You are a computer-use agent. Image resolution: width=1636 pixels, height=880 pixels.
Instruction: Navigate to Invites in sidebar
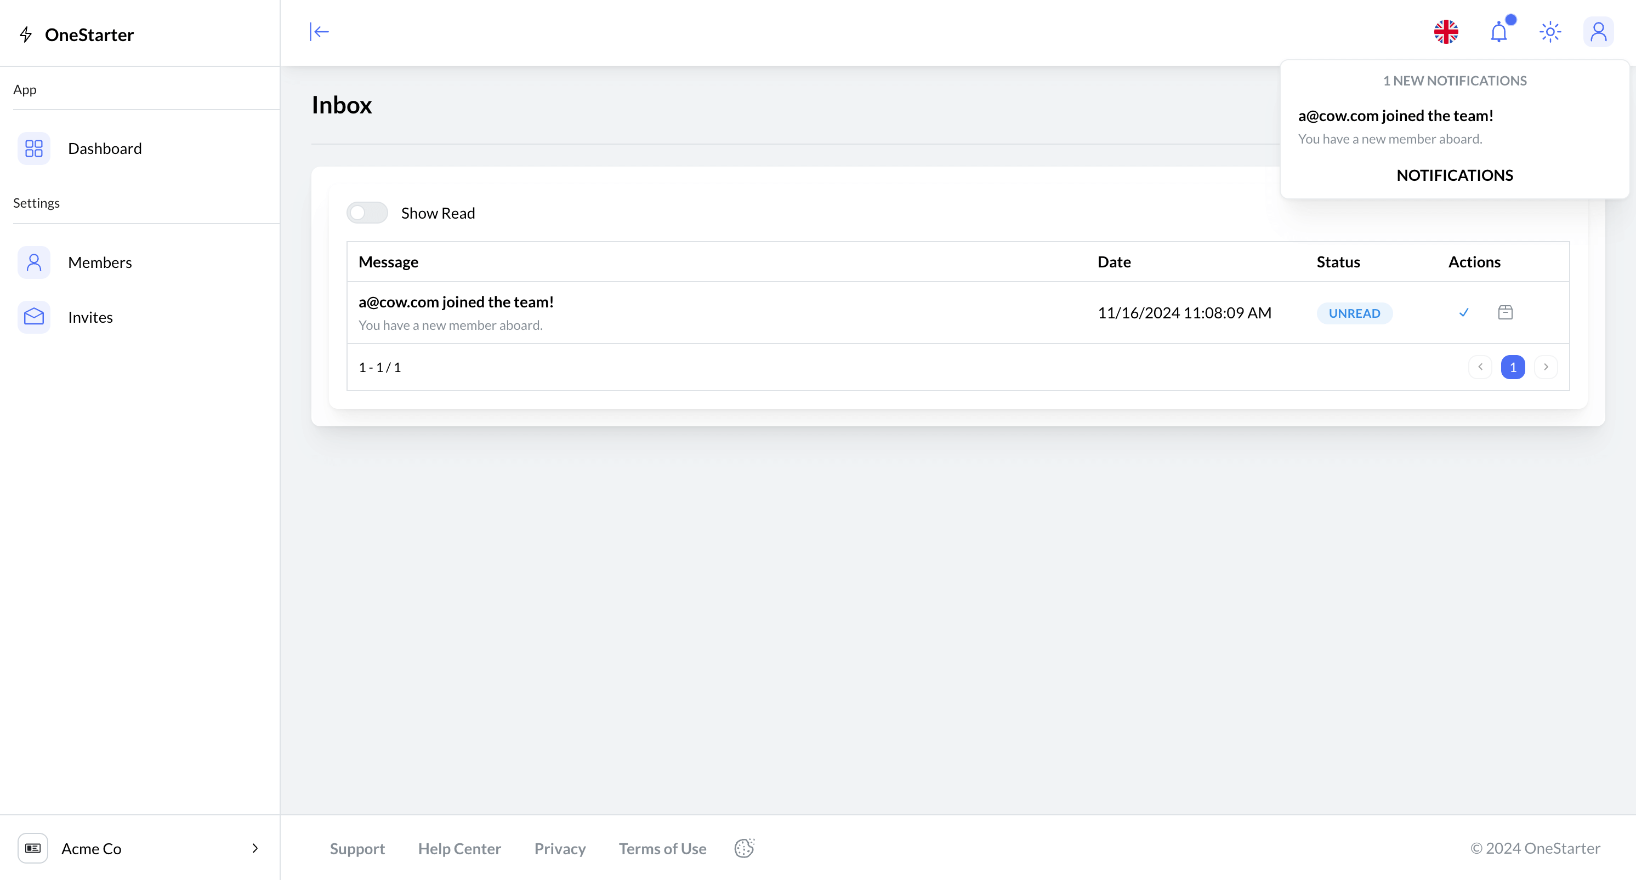point(90,317)
